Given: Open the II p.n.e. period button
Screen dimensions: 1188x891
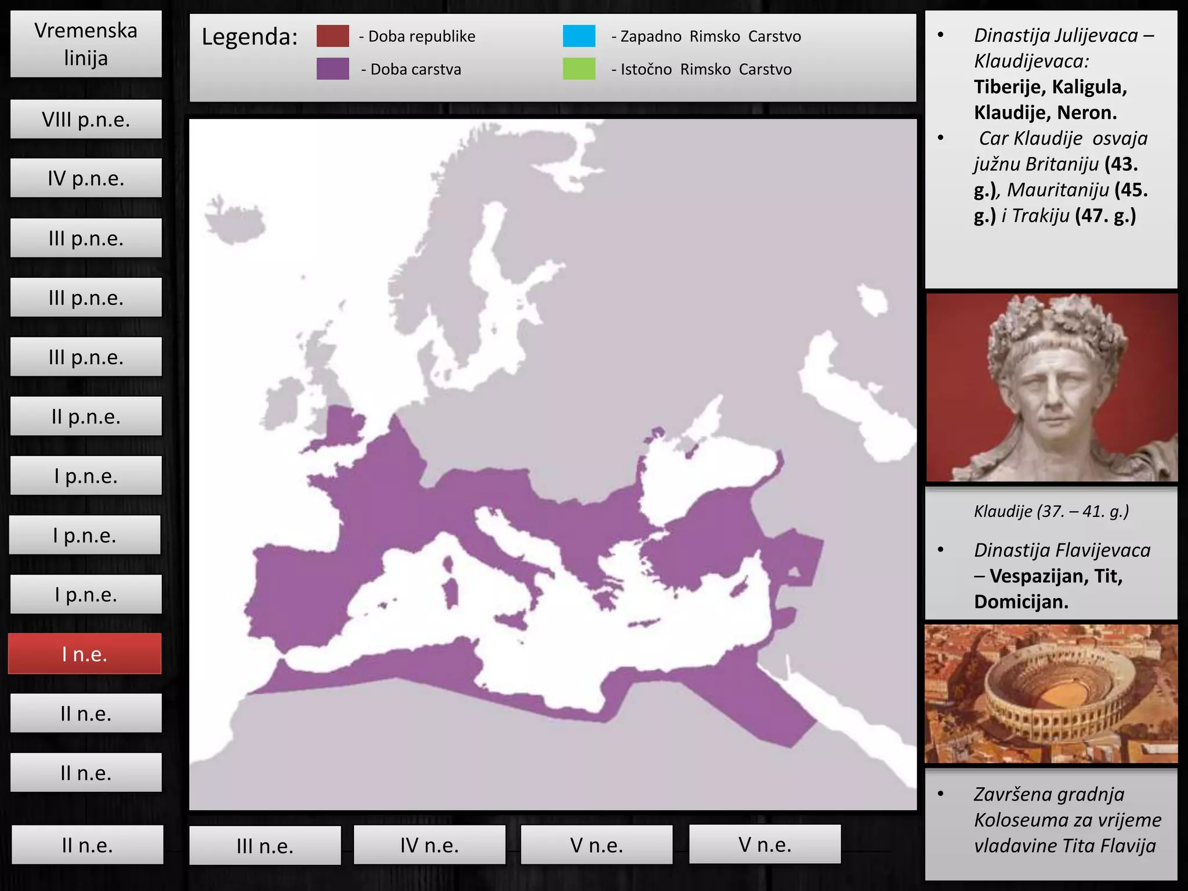Looking at the screenshot, I should 86,416.
